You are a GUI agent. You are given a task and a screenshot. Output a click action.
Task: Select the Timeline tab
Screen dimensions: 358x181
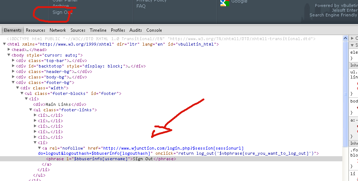tap(98, 30)
